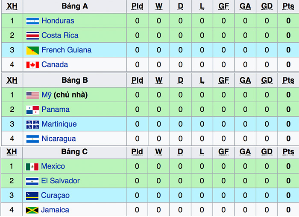299x217 pixels.
Task: Click the Curaçao flag icon
Action: point(32,195)
